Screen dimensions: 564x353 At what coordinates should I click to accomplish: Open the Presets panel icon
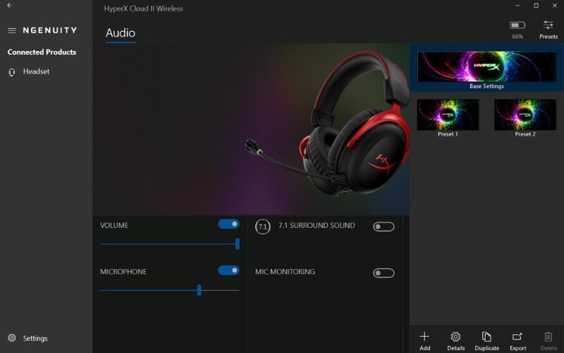click(x=548, y=25)
